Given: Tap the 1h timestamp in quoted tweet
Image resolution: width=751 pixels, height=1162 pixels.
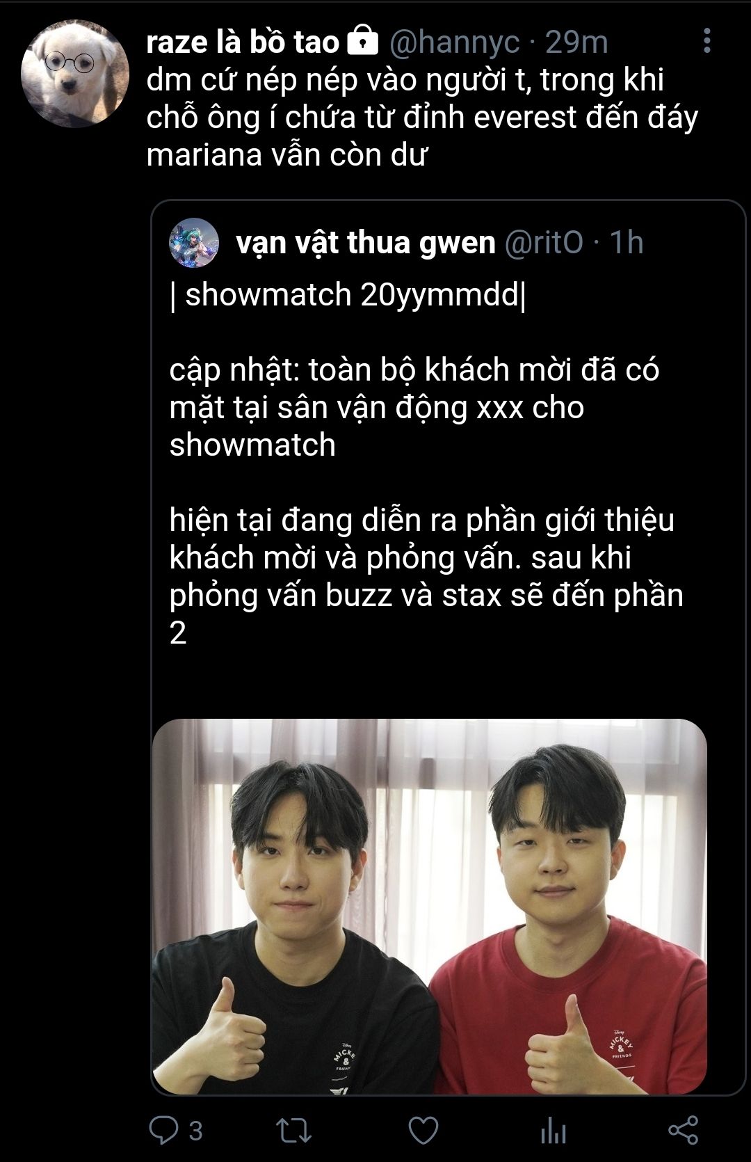Looking at the screenshot, I should [627, 243].
